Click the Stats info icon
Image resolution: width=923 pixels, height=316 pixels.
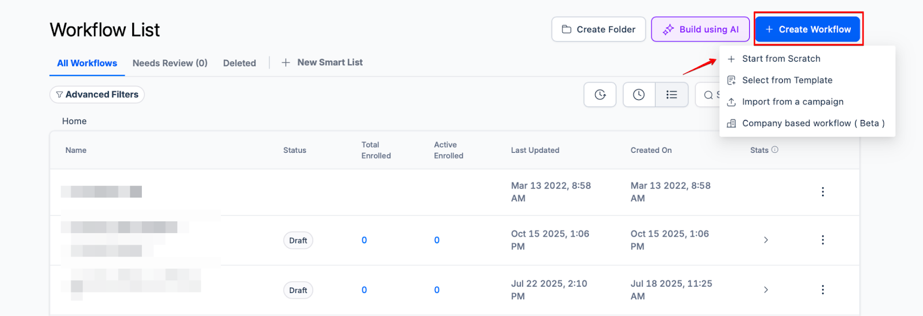775,149
